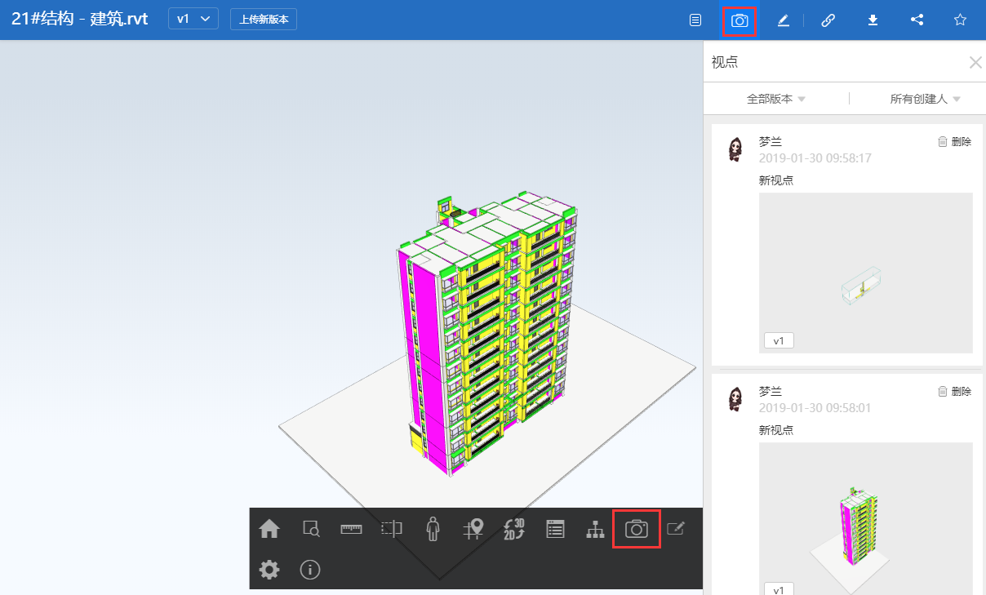Expand the v1 version dropdown
The height and width of the screenshot is (595, 986).
[x=193, y=19]
